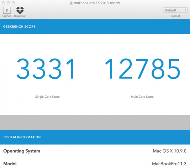Click the 'Dropbox' label in the toolbar
Viewport: 190px width, 168px height.
tap(20, 16)
